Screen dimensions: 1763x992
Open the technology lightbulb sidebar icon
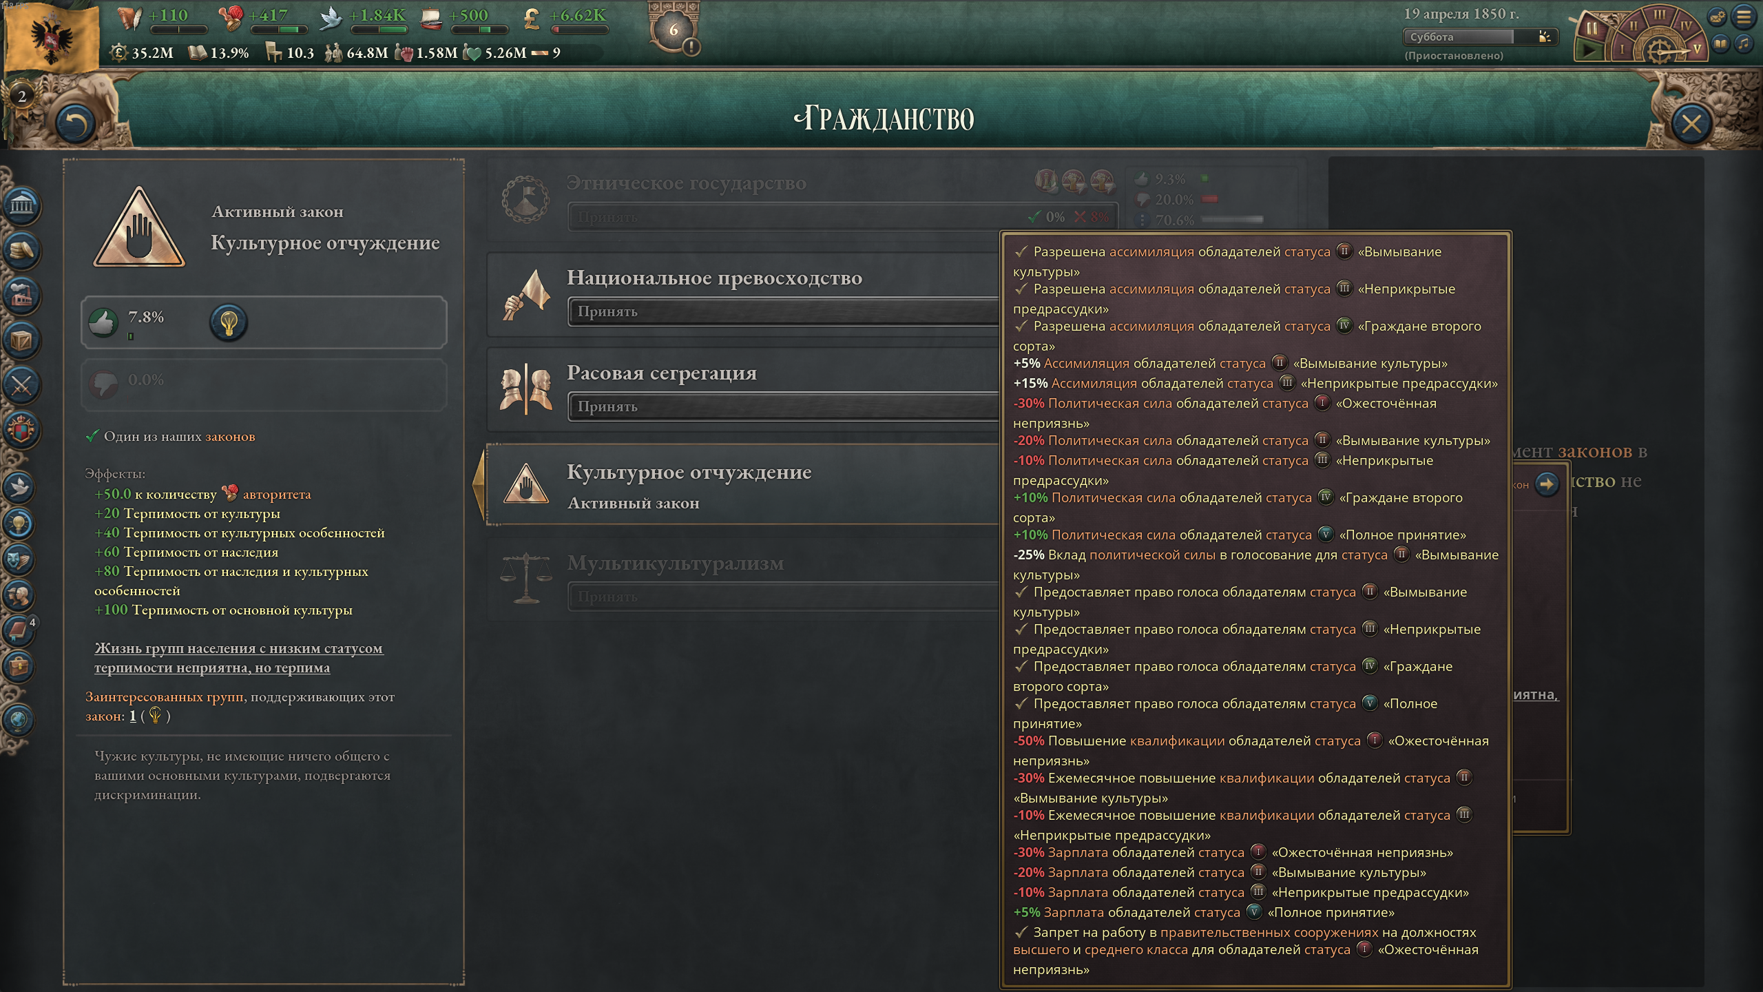pyautogui.click(x=19, y=524)
